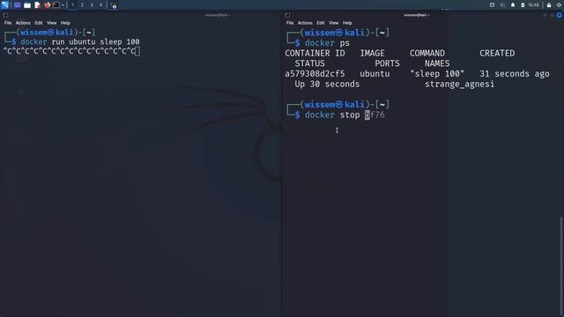Switch to workspace 3
Viewport: 564px width, 317px height.
pos(92,5)
